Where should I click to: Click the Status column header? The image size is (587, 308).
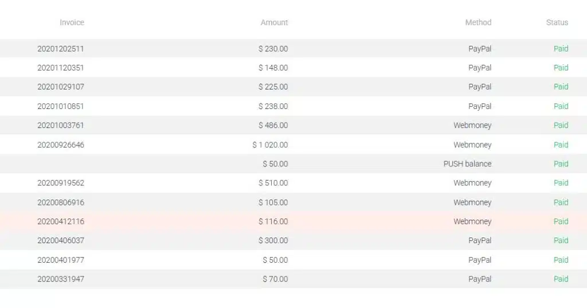tap(557, 22)
